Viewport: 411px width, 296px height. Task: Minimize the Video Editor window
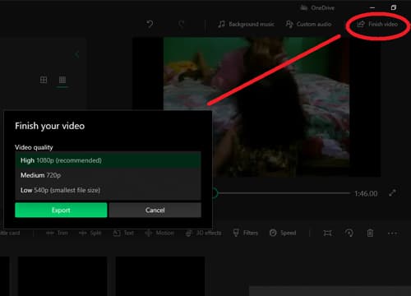372,7
